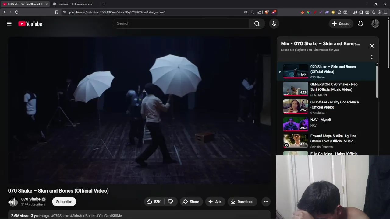Close the 070 Shake browser tab
The width and height of the screenshot is (390, 219).
tap(46, 4)
